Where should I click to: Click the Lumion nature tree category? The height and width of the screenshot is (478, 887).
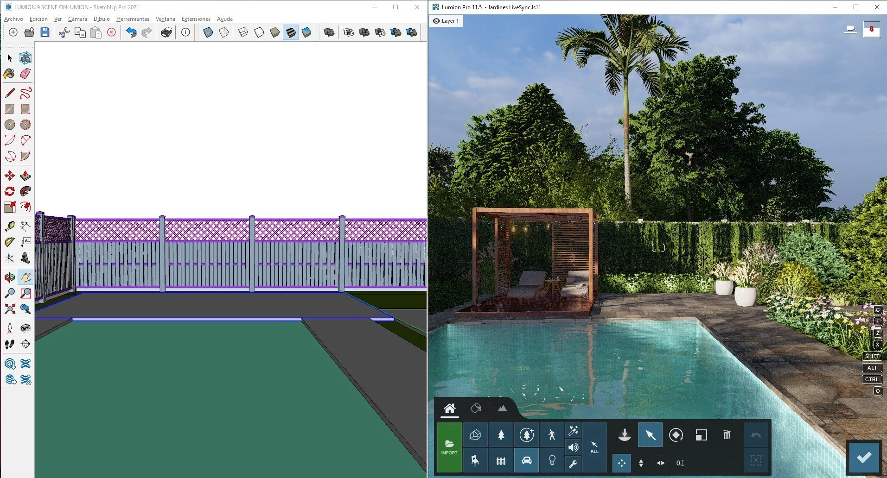501,435
